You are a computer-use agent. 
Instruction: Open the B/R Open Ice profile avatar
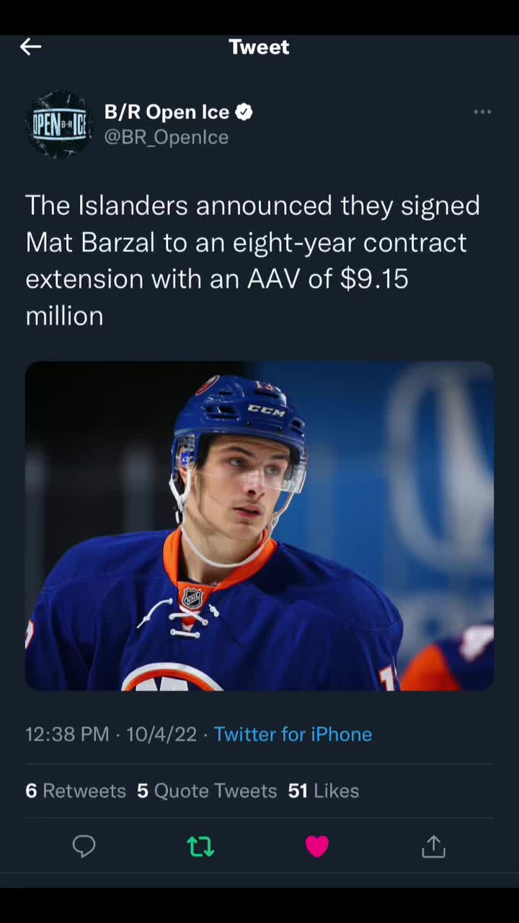pyautogui.click(x=59, y=124)
